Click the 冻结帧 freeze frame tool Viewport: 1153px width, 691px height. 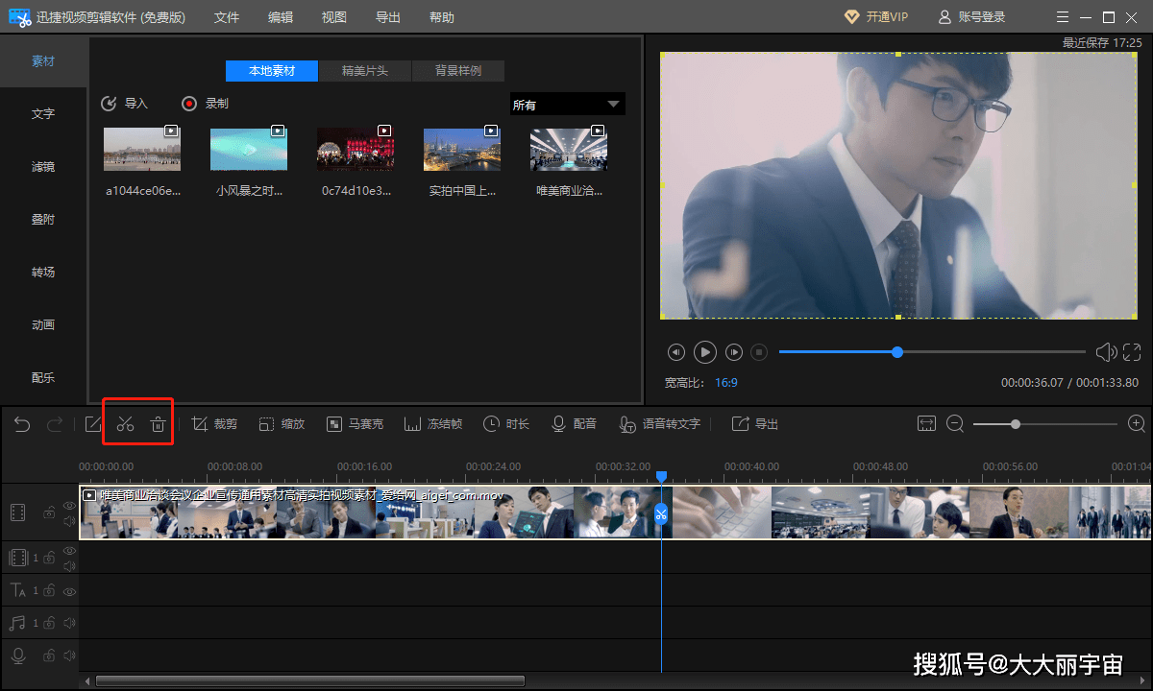pos(433,424)
